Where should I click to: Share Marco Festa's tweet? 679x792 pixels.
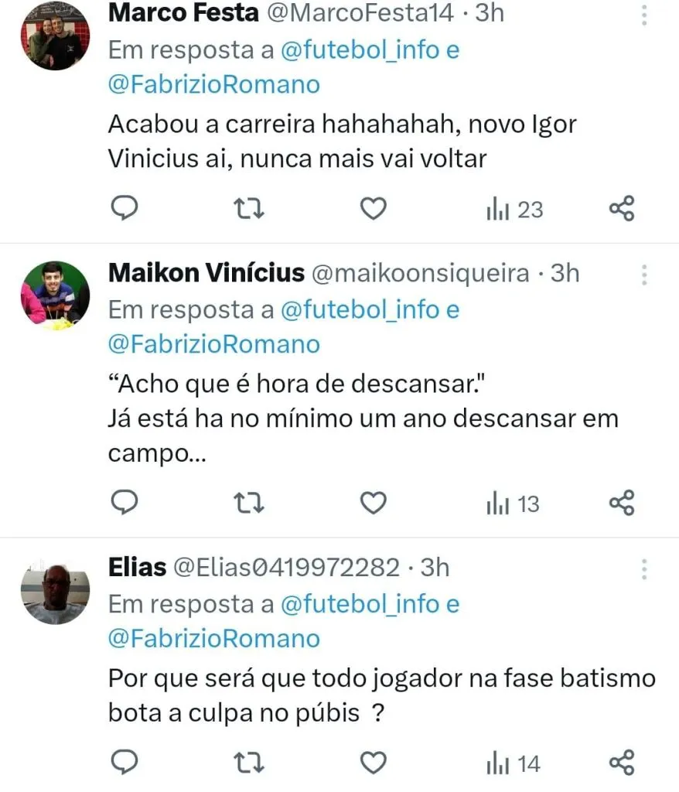pos(622,209)
